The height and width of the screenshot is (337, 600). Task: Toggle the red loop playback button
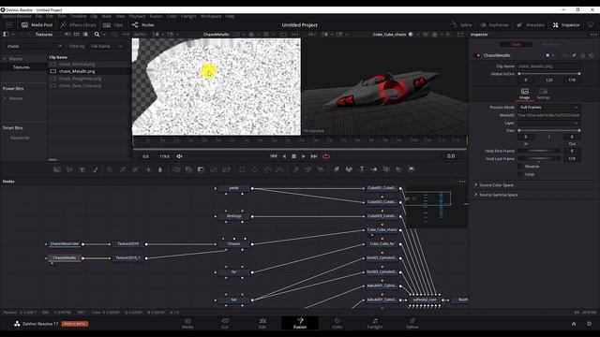coord(326,156)
